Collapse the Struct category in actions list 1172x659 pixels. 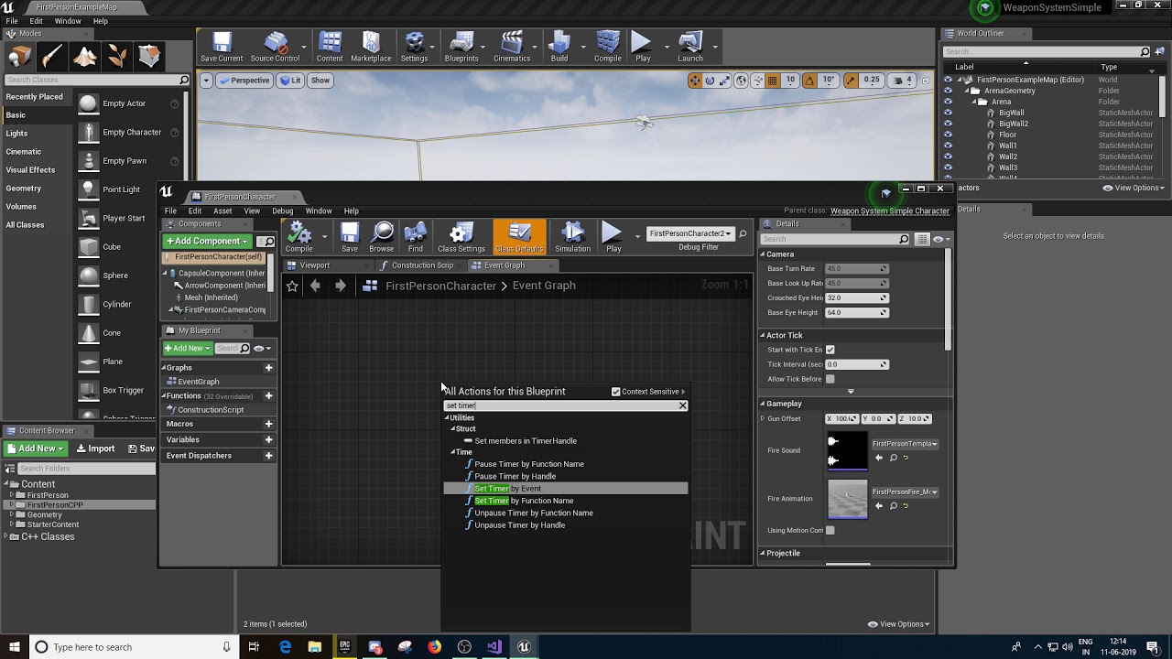pyautogui.click(x=452, y=429)
